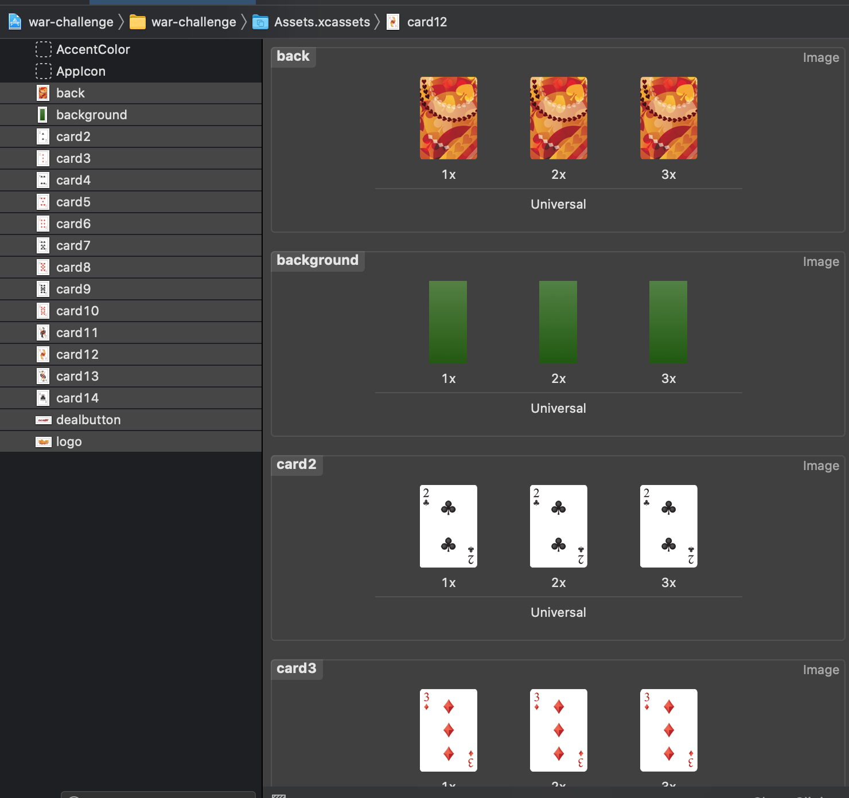849x798 pixels.
Task: Click the Assets.xcassets catalog icon in breadcrumb
Action: click(x=260, y=22)
